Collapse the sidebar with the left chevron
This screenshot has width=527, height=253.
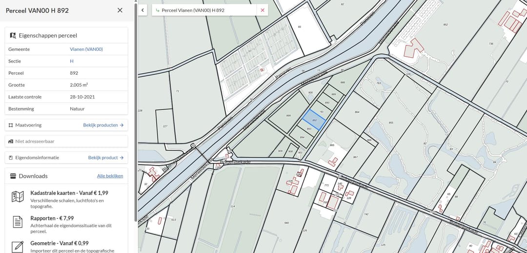coord(142,10)
